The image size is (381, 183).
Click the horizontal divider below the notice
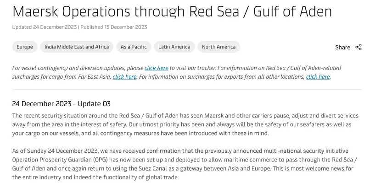[187, 90]
